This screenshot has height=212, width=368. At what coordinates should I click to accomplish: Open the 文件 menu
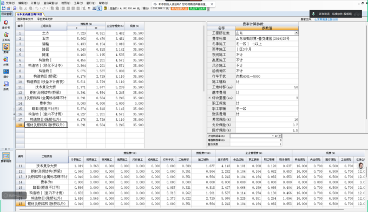(x=10, y=3)
